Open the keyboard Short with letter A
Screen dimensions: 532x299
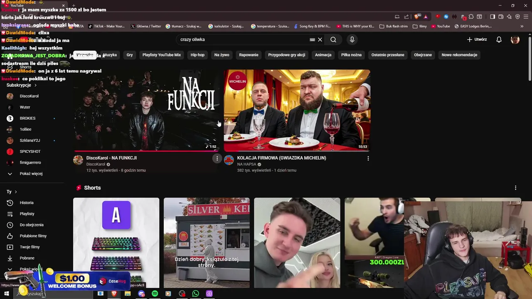[116, 243]
